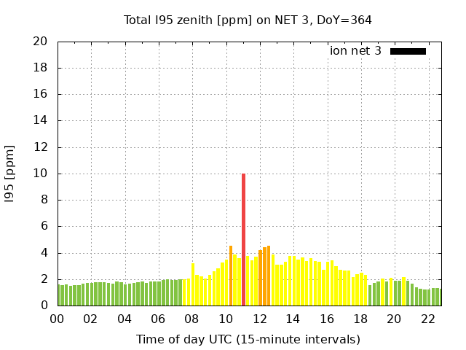The height and width of the screenshot is (350, 466).
Task: Click the '20' label on the y-axis
Action: (41, 42)
